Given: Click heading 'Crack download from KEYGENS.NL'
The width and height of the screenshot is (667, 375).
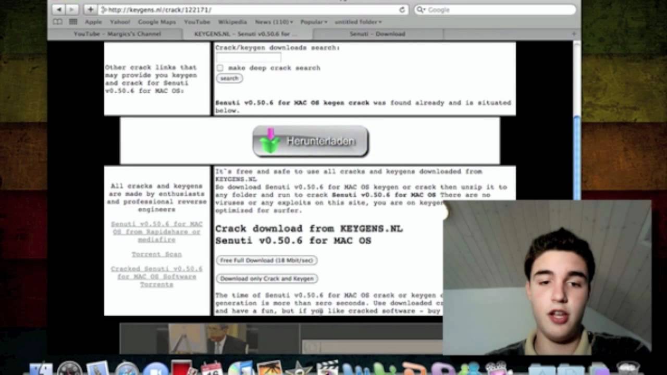Looking at the screenshot, I should tap(309, 229).
